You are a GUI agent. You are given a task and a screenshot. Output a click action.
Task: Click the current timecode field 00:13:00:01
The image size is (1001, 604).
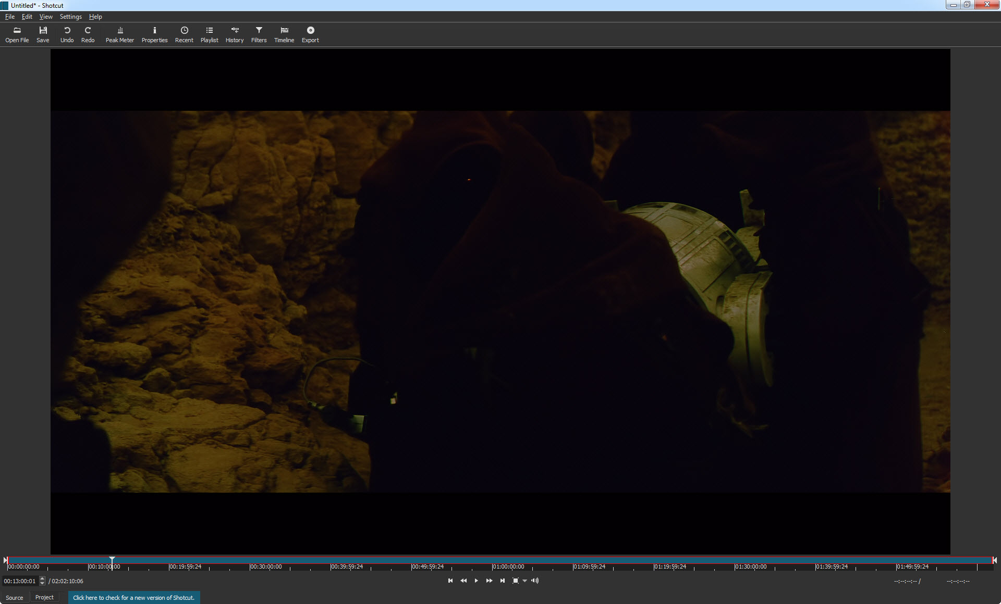pyautogui.click(x=20, y=581)
